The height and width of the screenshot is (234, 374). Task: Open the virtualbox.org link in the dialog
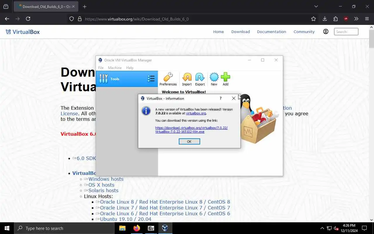coord(196,113)
